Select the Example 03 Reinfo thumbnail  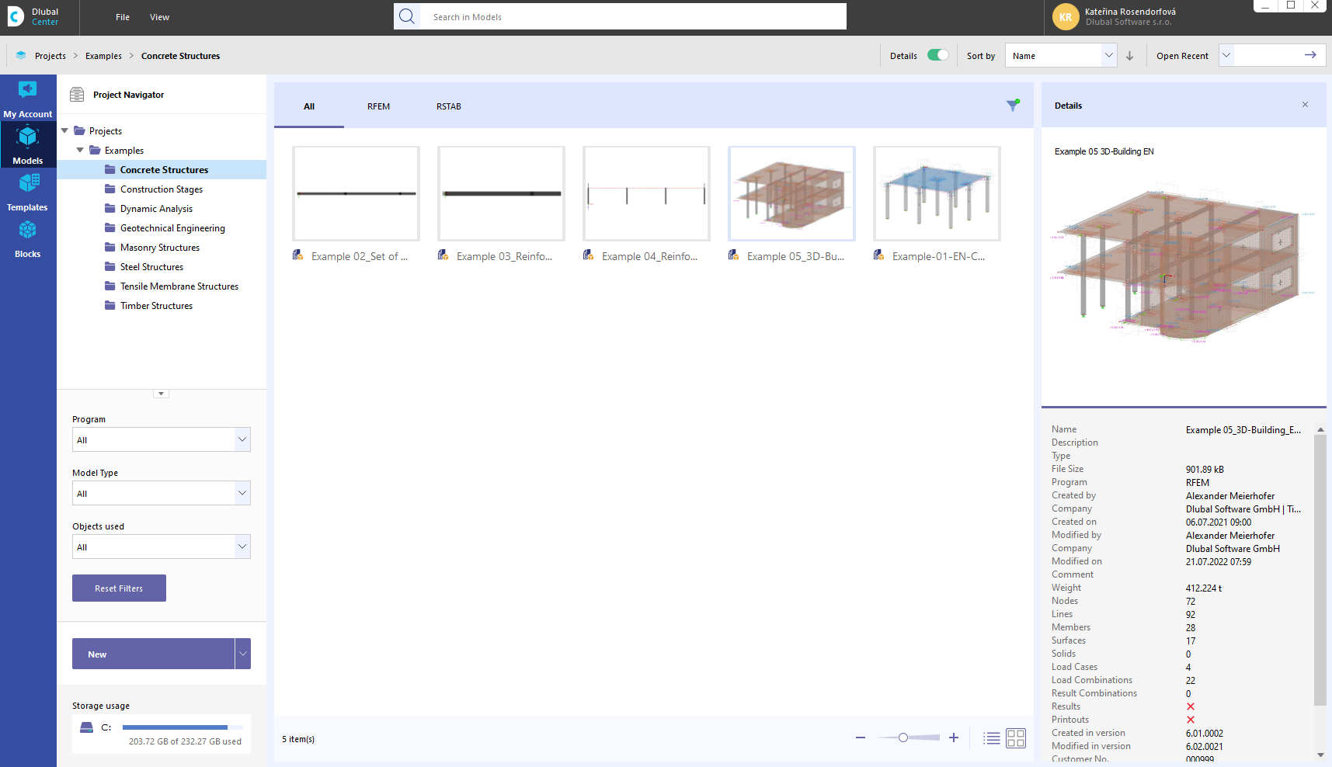pyautogui.click(x=501, y=193)
